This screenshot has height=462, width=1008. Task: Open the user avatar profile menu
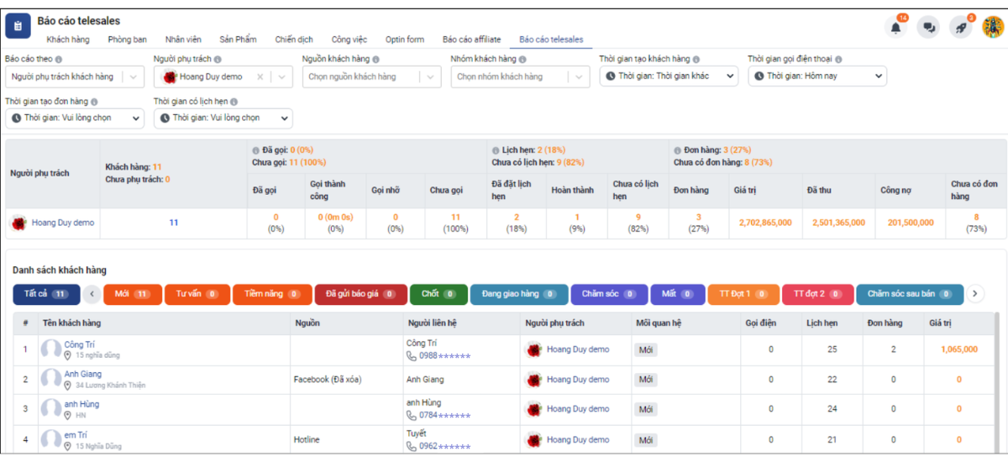(992, 27)
